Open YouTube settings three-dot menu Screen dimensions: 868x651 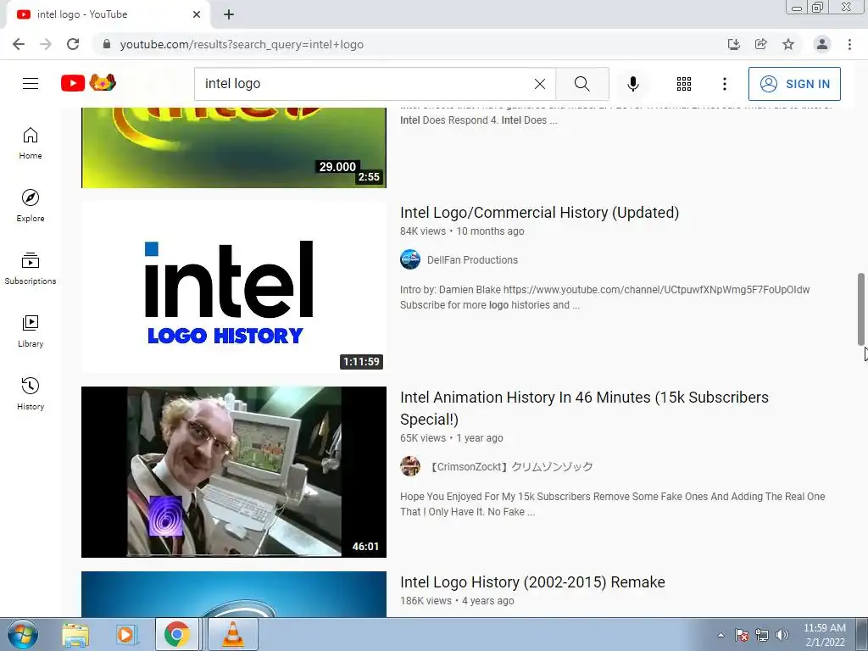[x=724, y=84]
